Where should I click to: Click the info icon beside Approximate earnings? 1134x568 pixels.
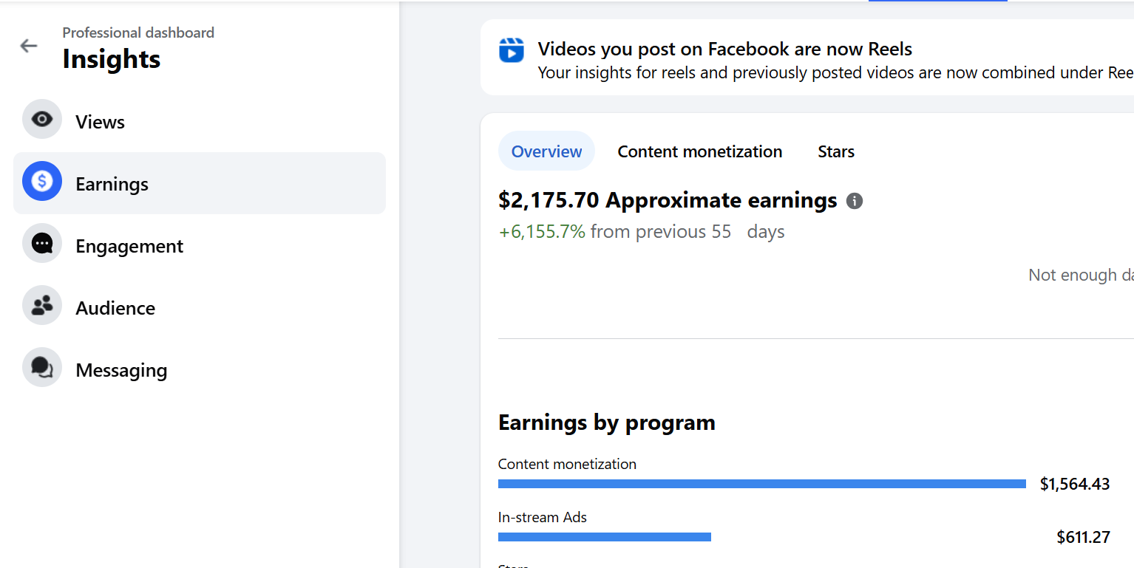(x=854, y=201)
